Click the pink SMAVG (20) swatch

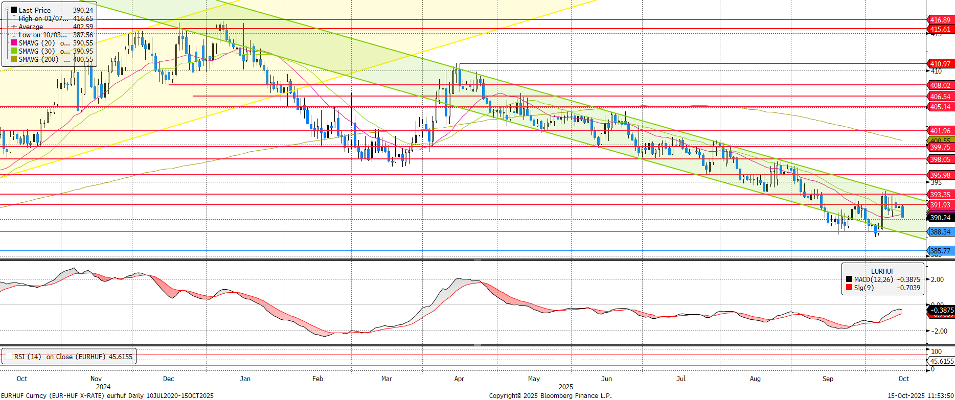14,43
